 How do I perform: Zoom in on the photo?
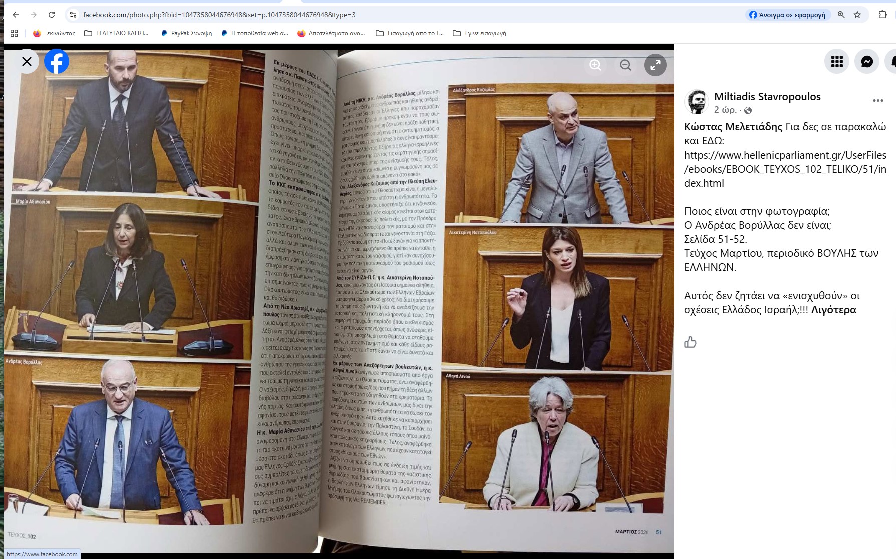(595, 65)
